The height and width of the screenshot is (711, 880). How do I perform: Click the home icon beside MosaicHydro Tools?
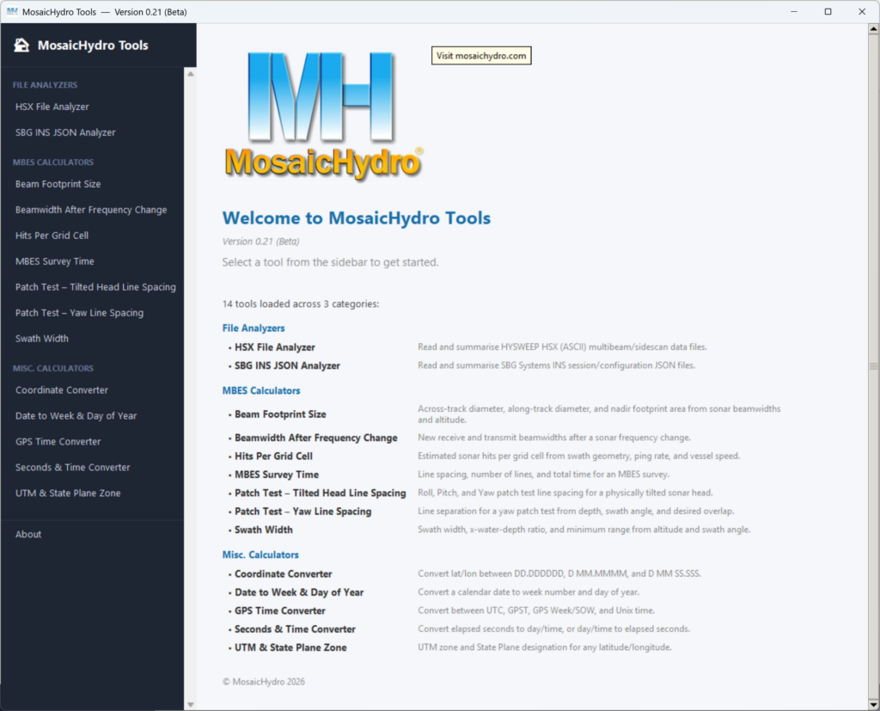[x=21, y=45]
